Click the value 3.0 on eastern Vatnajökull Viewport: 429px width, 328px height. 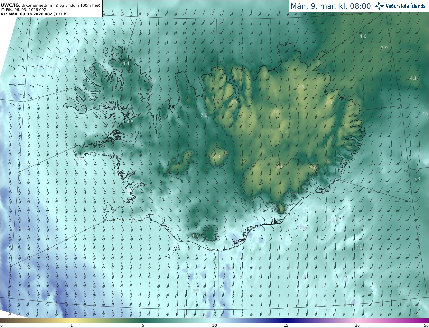tap(313, 168)
